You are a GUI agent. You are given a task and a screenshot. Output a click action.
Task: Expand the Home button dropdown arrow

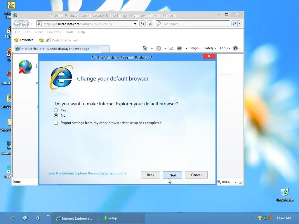click(x=152, y=48)
